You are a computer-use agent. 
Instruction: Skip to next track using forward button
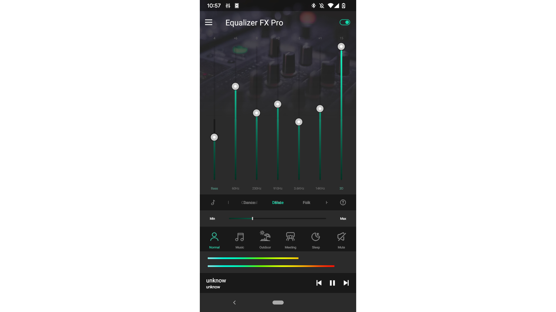pos(346,283)
